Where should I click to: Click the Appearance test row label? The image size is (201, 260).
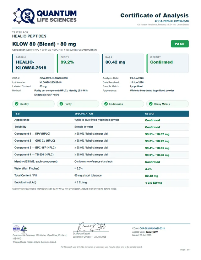[22, 120]
